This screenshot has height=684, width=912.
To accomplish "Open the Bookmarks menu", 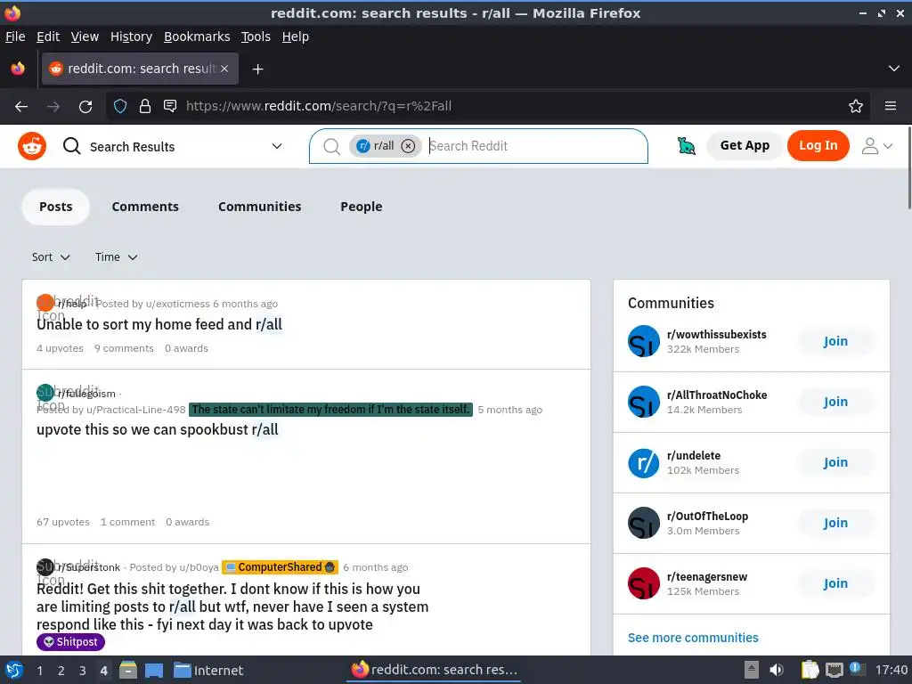I will (x=197, y=37).
